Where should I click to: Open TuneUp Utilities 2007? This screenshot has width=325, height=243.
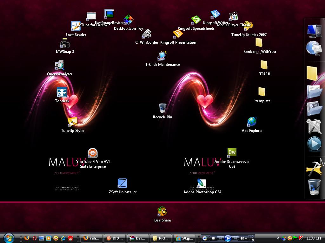249,26
